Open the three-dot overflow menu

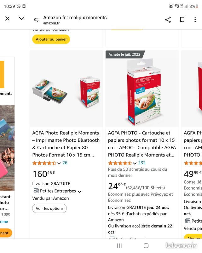click(195, 20)
